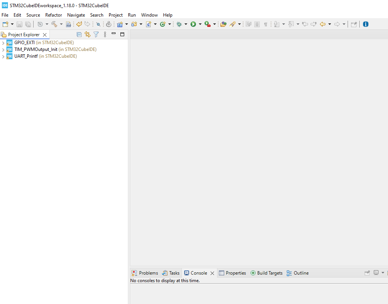The image size is (388, 304).
Task: Click the build configurations gauge icon
Action: point(40,24)
